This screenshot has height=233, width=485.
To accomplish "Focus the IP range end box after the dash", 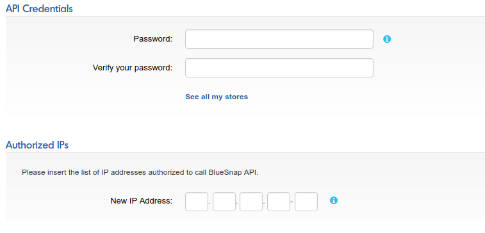I will click(x=306, y=202).
